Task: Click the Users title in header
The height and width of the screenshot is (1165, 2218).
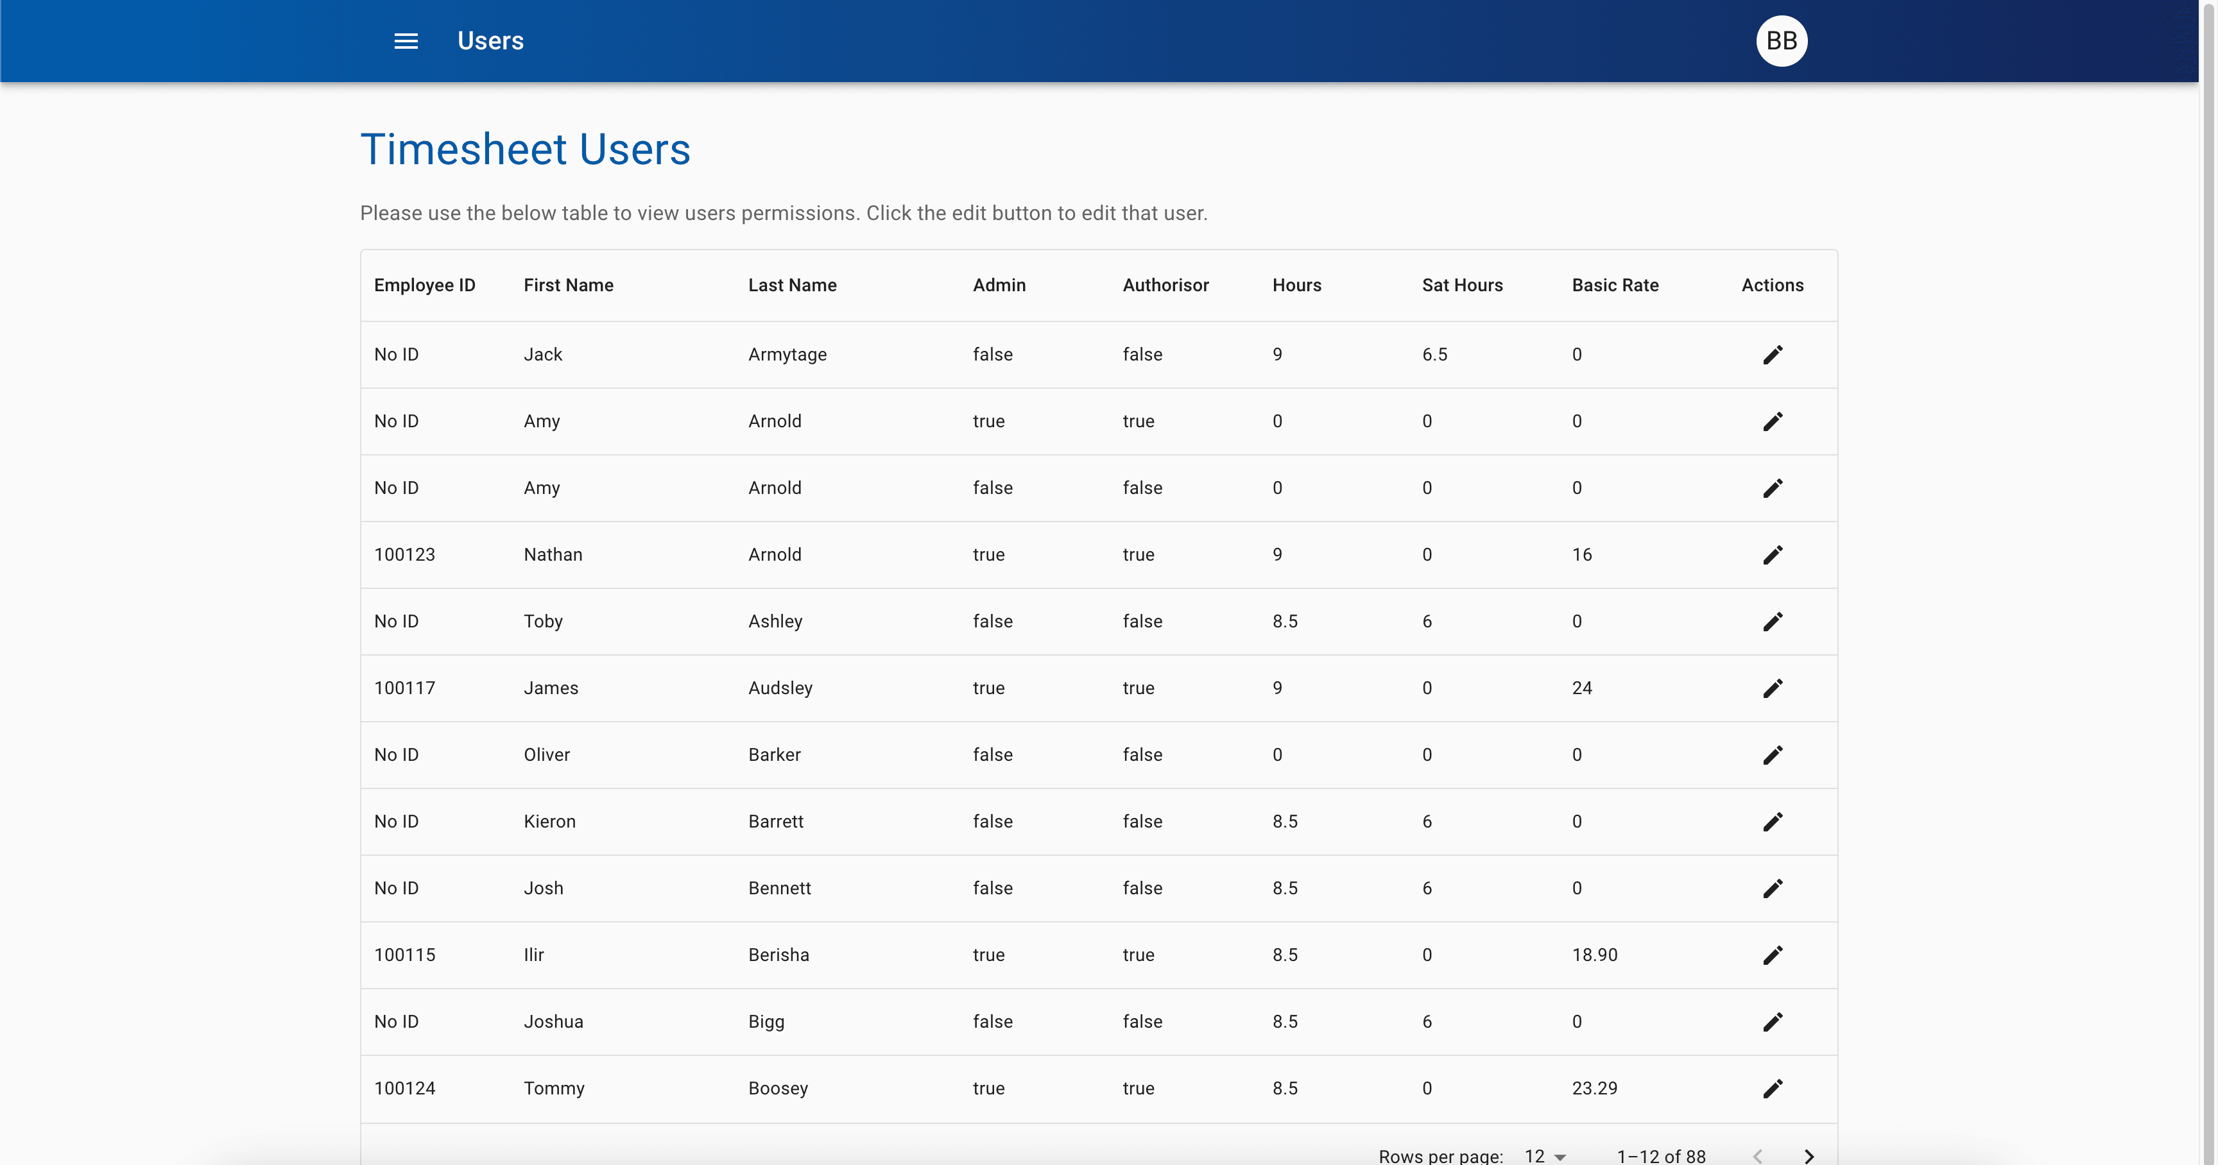Action: pyautogui.click(x=490, y=40)
